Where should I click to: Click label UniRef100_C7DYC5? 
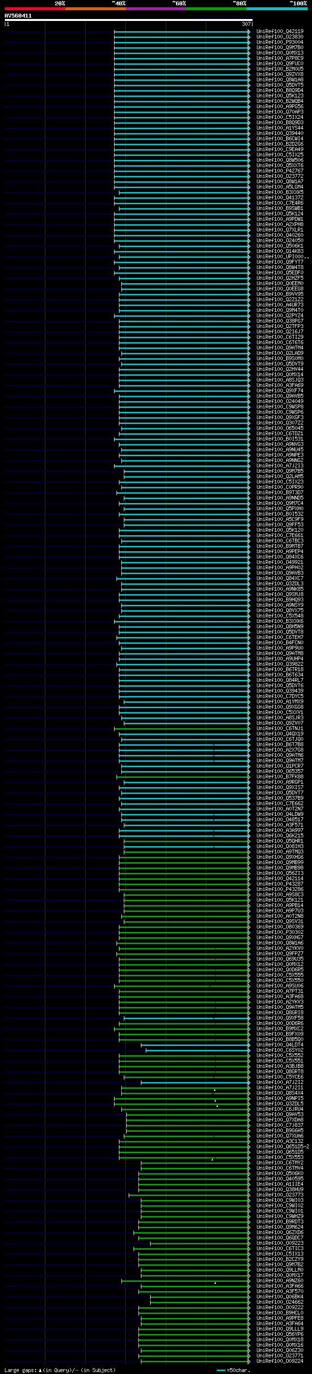point(280,696)
